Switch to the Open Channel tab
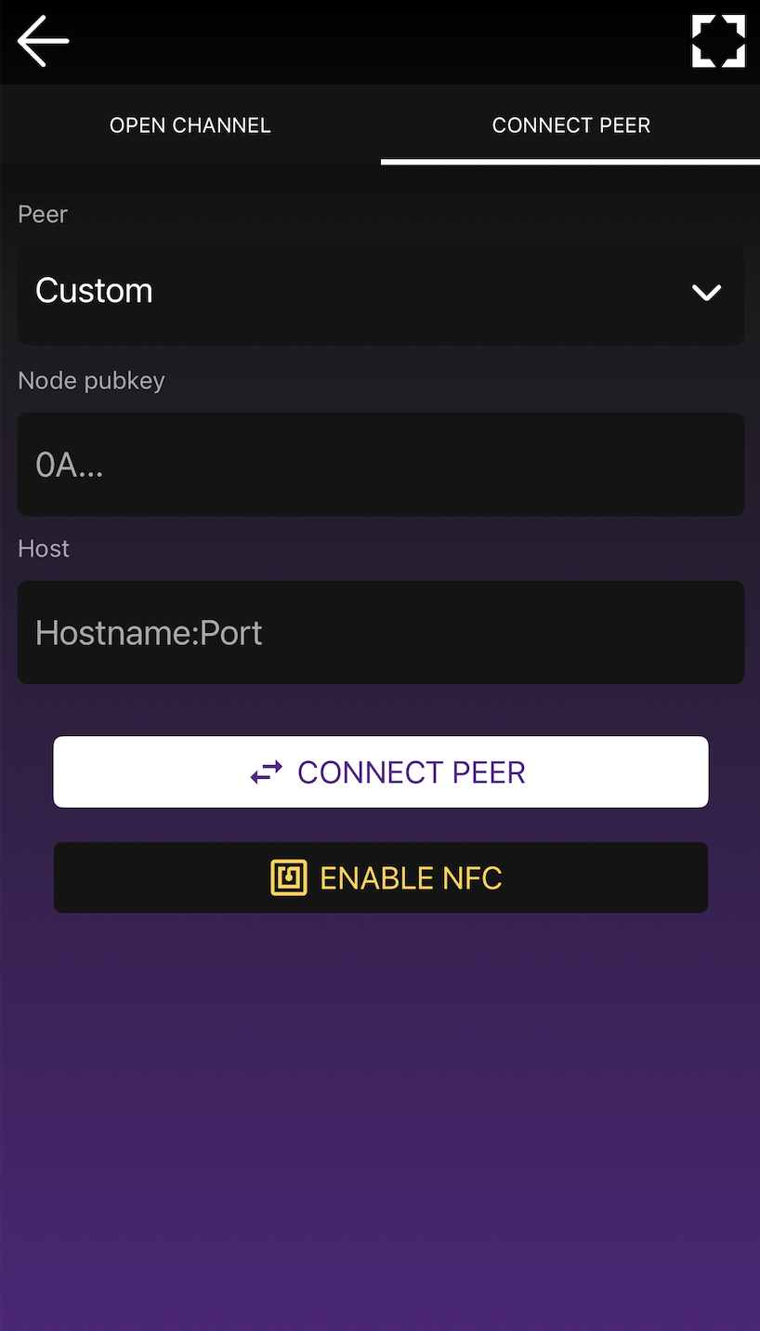760x1331 pixels. click(x=190, y=125)
